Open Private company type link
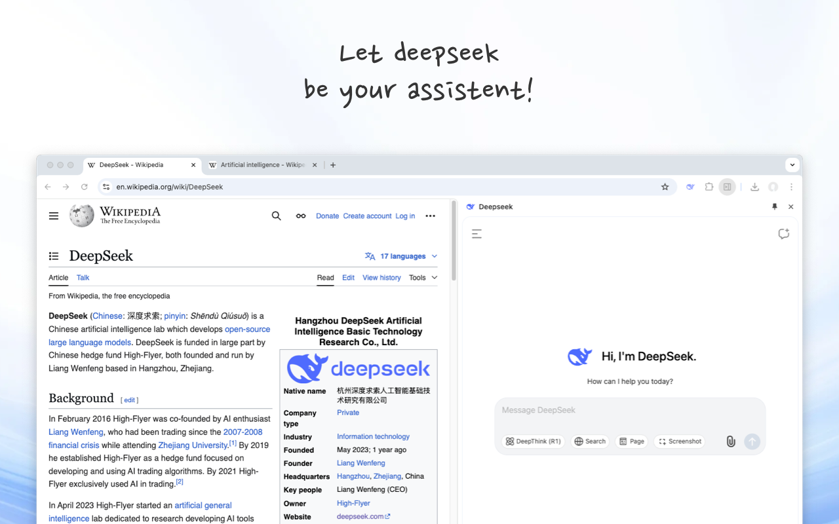 pyautogui.click(x=348, y=413)
